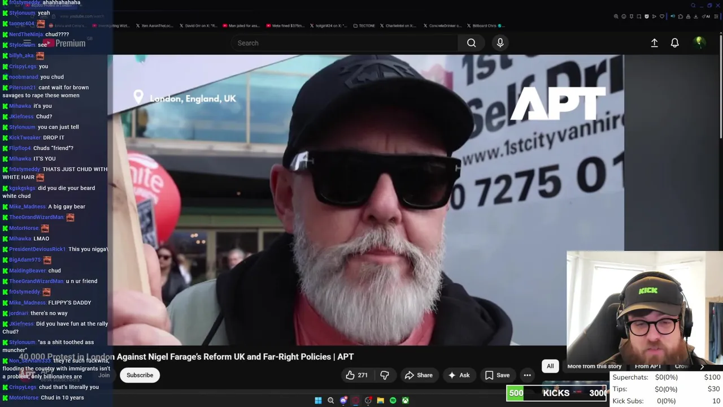This screenshot has width=723, height=407.
Task: Focus the YouTube search field
Action: (345, 43)
